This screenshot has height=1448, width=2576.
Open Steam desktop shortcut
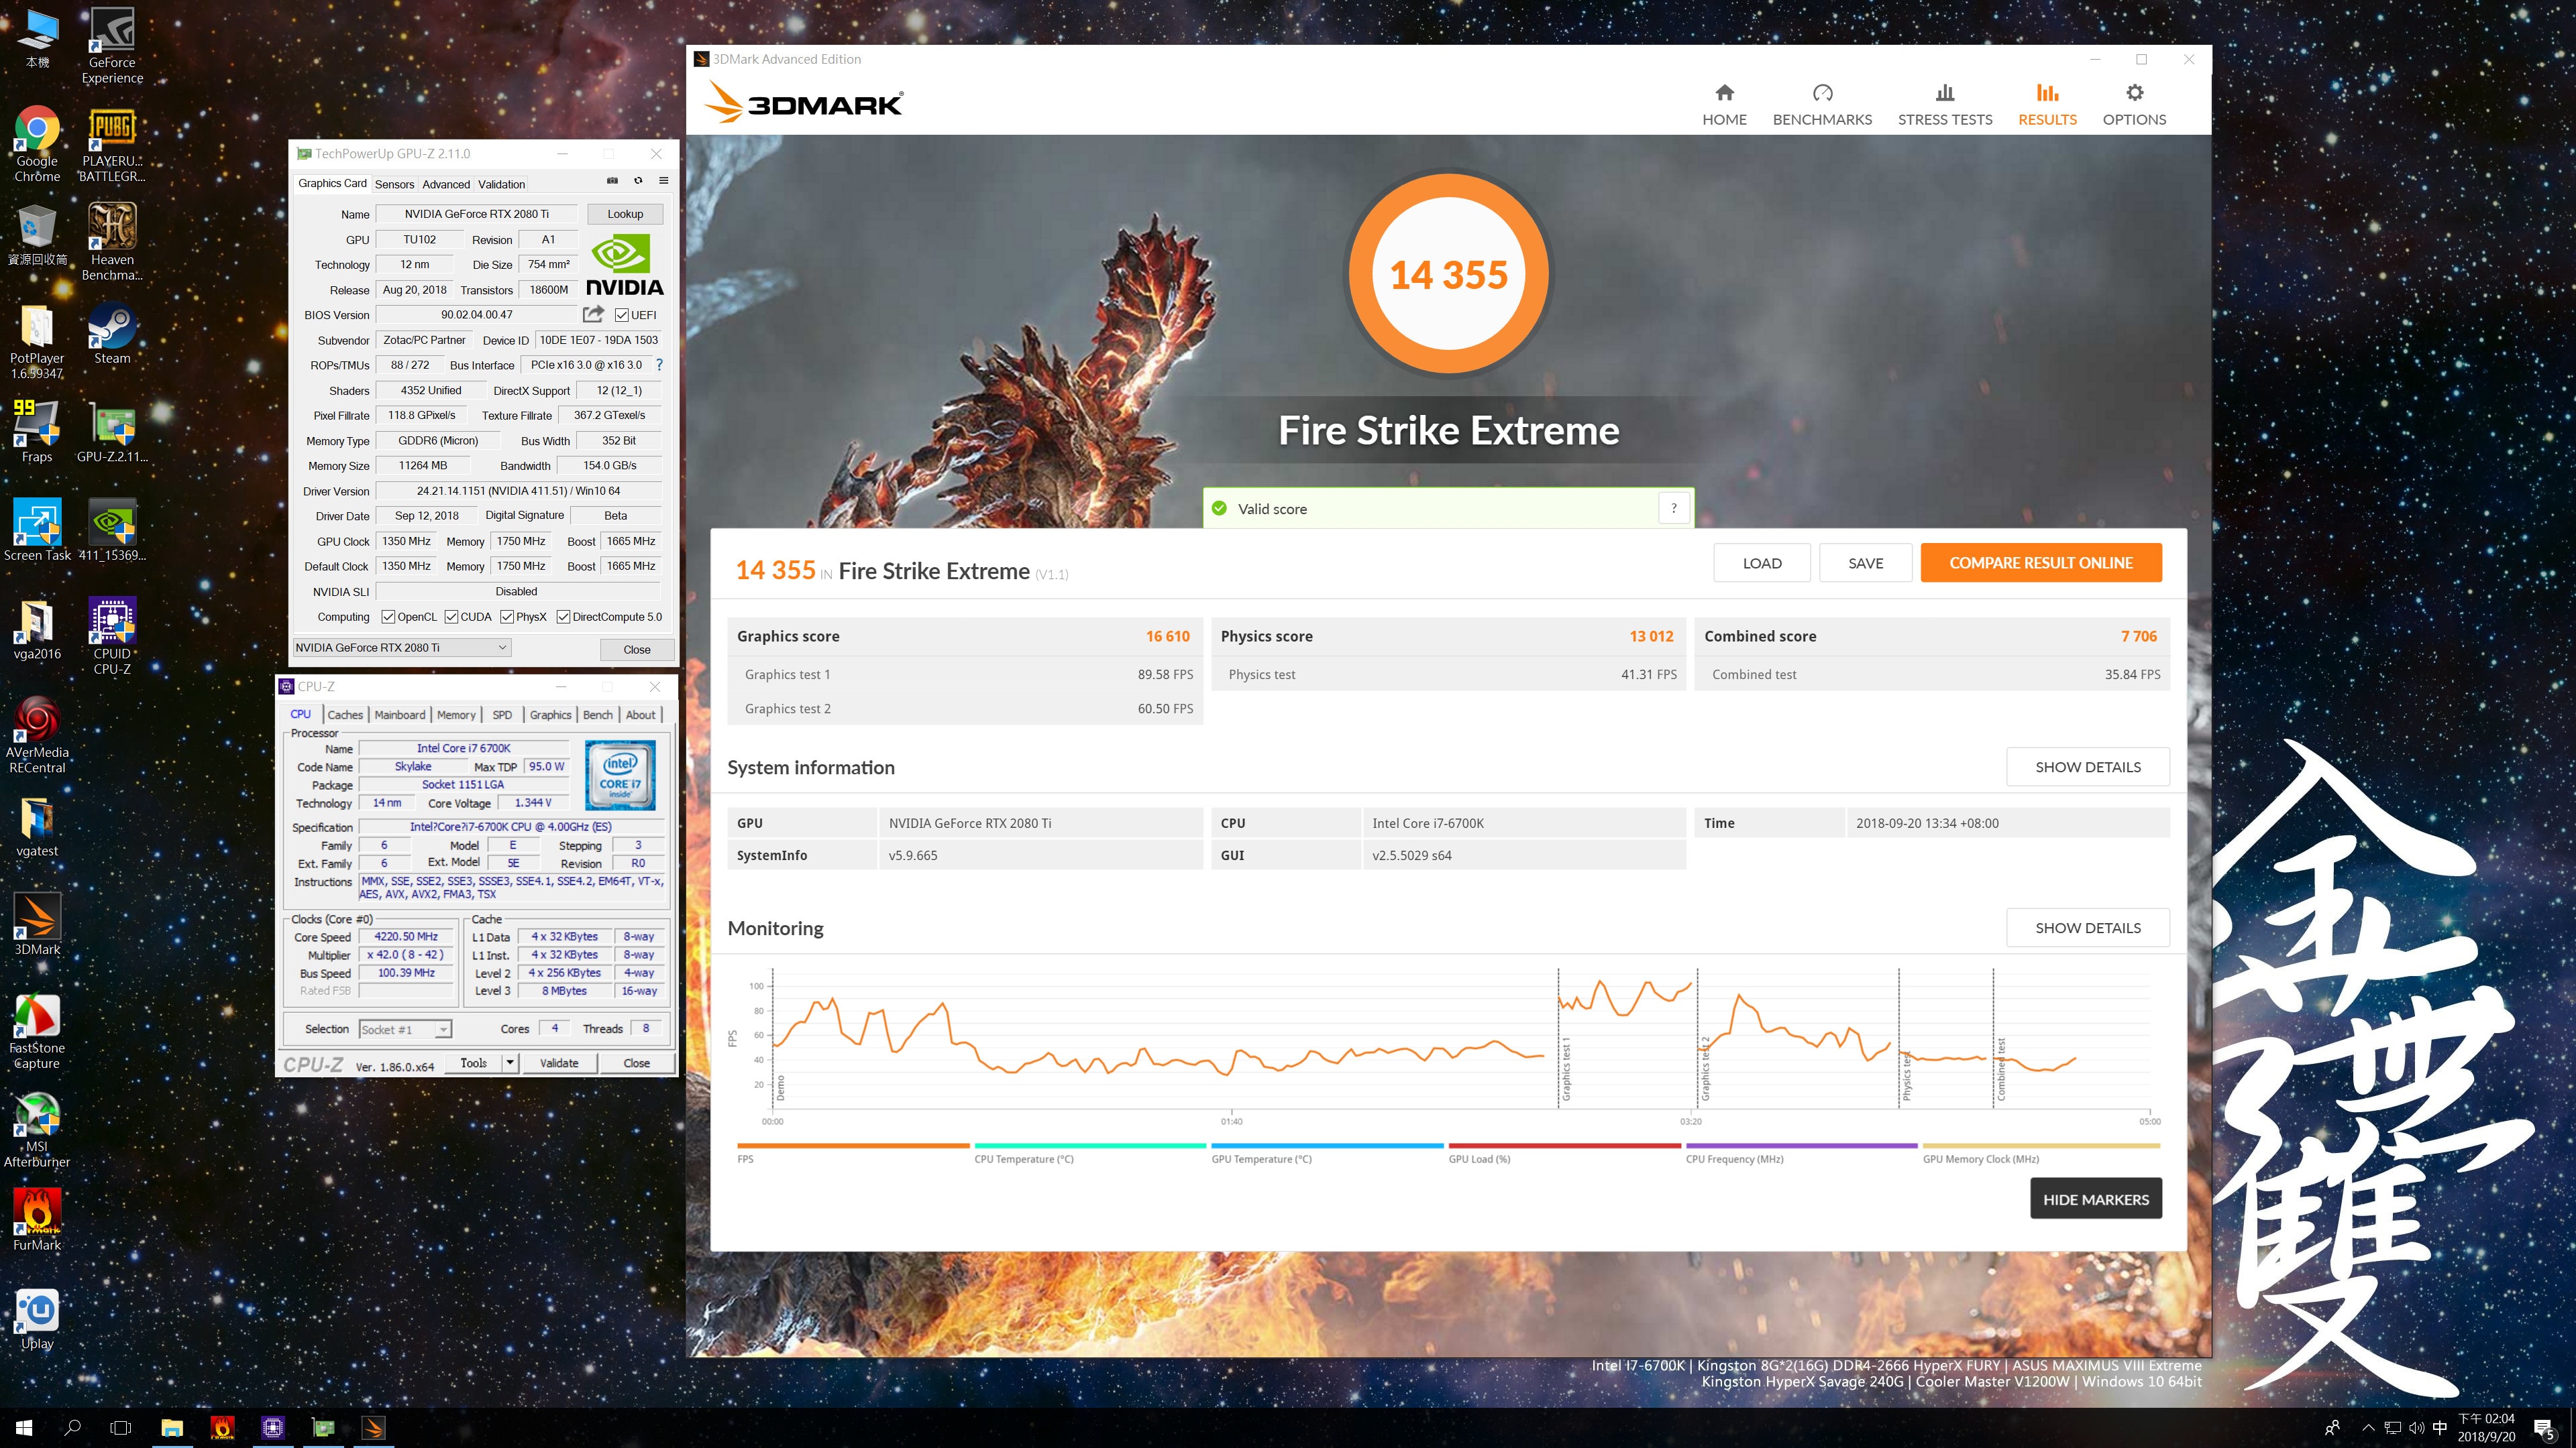tap(112, 334)
